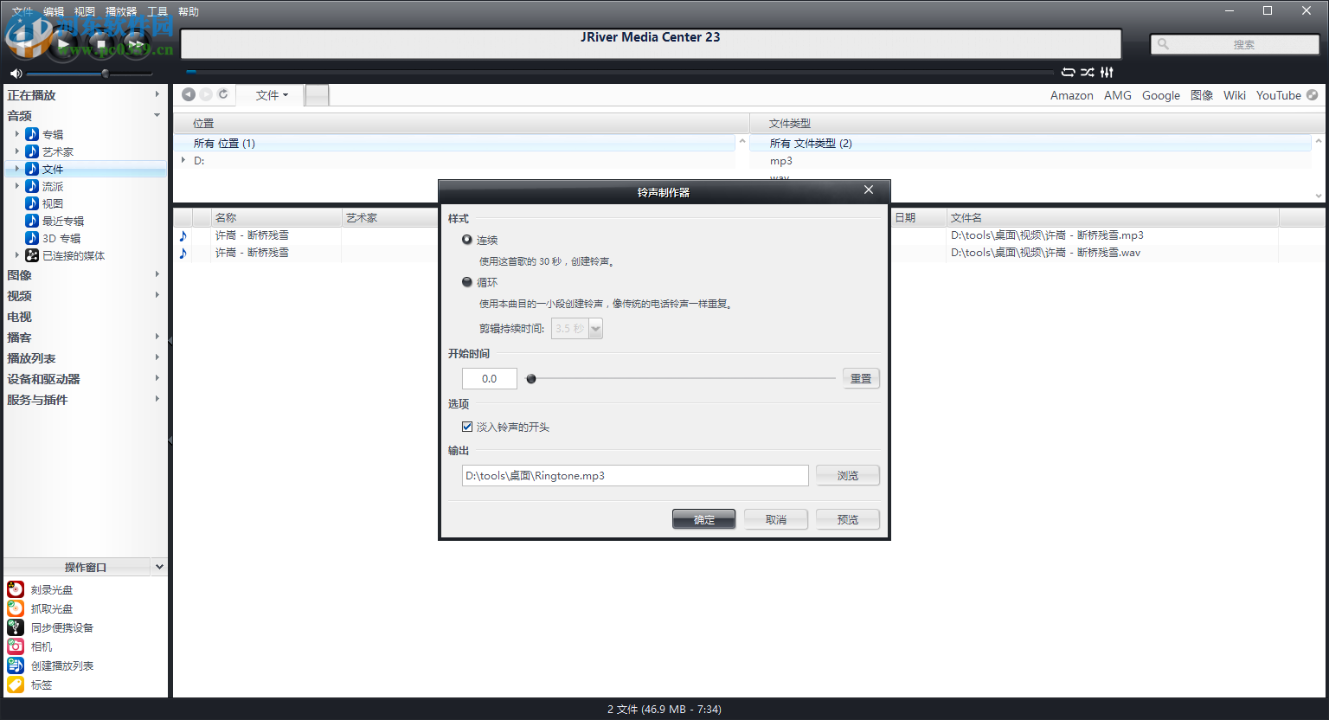1329x720 pixels.
Task: Collapse the 音频 section in sidebar
Action: coord(157,114)
